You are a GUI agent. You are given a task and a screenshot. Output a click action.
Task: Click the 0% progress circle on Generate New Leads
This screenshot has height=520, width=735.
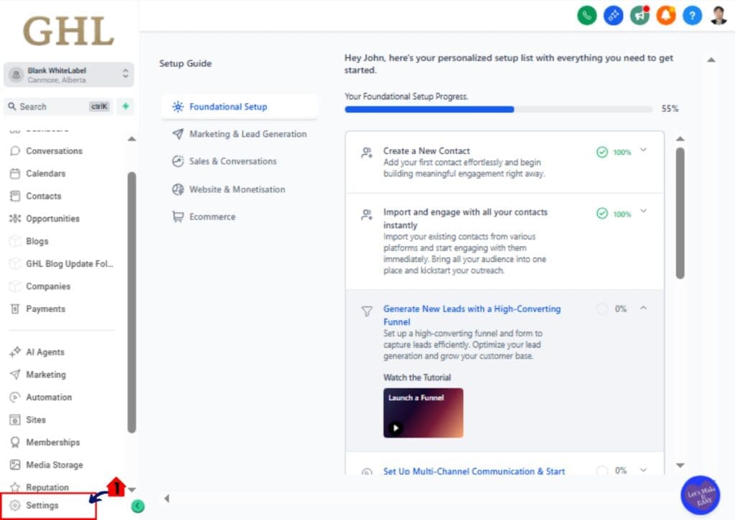coord(601,308)
